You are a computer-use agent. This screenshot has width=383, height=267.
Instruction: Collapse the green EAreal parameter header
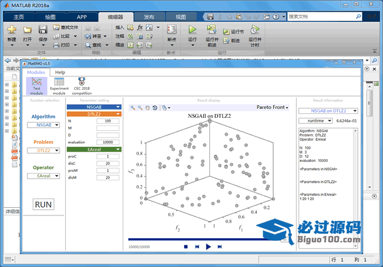94,150
